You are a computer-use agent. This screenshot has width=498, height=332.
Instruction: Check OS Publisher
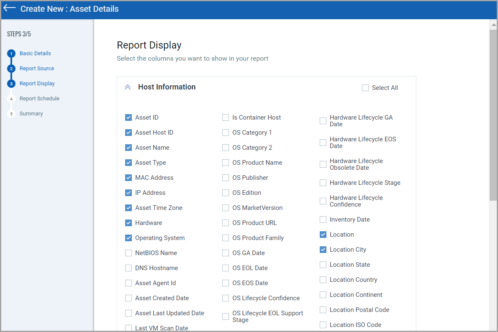coord(226,178)
